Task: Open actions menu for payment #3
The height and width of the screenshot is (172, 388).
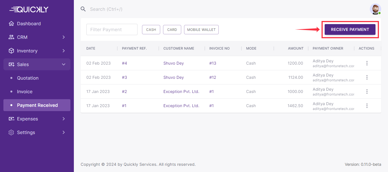Action: [x=367, y=77]
